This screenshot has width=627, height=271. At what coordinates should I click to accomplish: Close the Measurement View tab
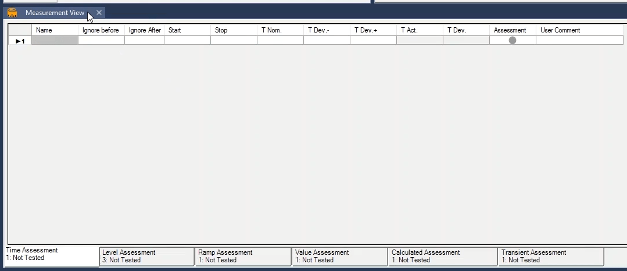point(99,13)
